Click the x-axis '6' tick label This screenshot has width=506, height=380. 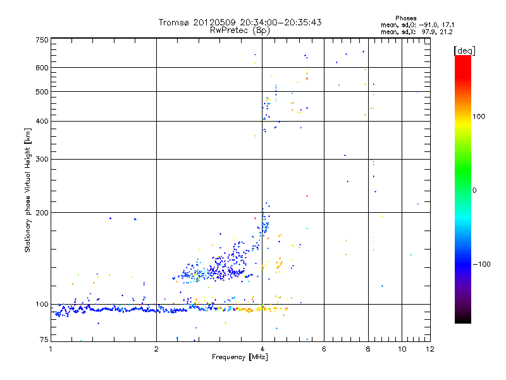coord(324,349)
